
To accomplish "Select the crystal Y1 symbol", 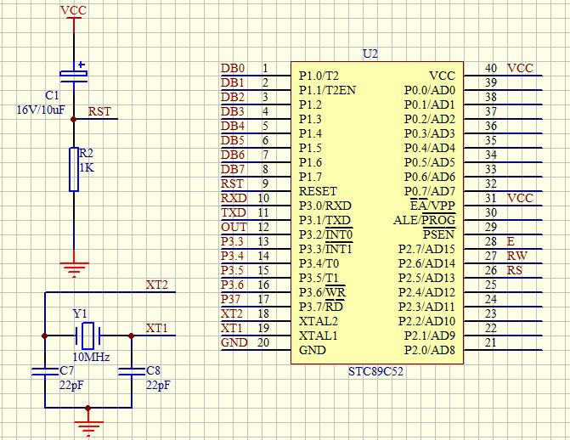I will pyautogui.click(x=88, y=336).
